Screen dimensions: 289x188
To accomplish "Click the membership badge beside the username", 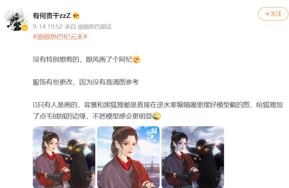I will [x=76, y=16].
